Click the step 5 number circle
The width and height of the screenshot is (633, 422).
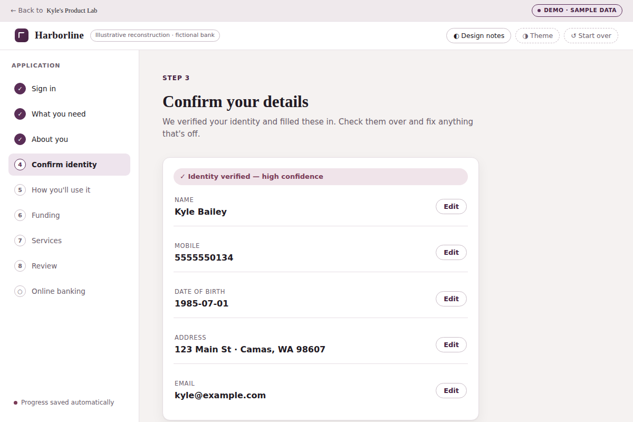click(x=20, y=190)
